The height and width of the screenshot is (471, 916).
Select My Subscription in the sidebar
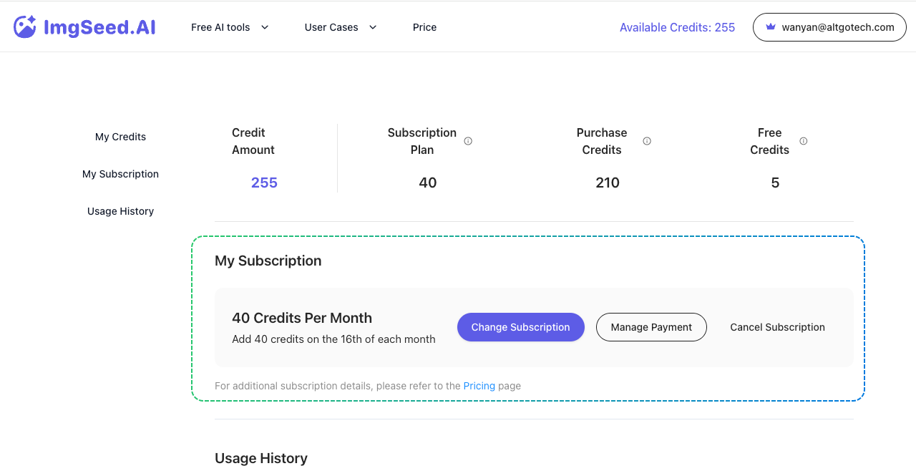pyautogui.click(x=120, y=174)
